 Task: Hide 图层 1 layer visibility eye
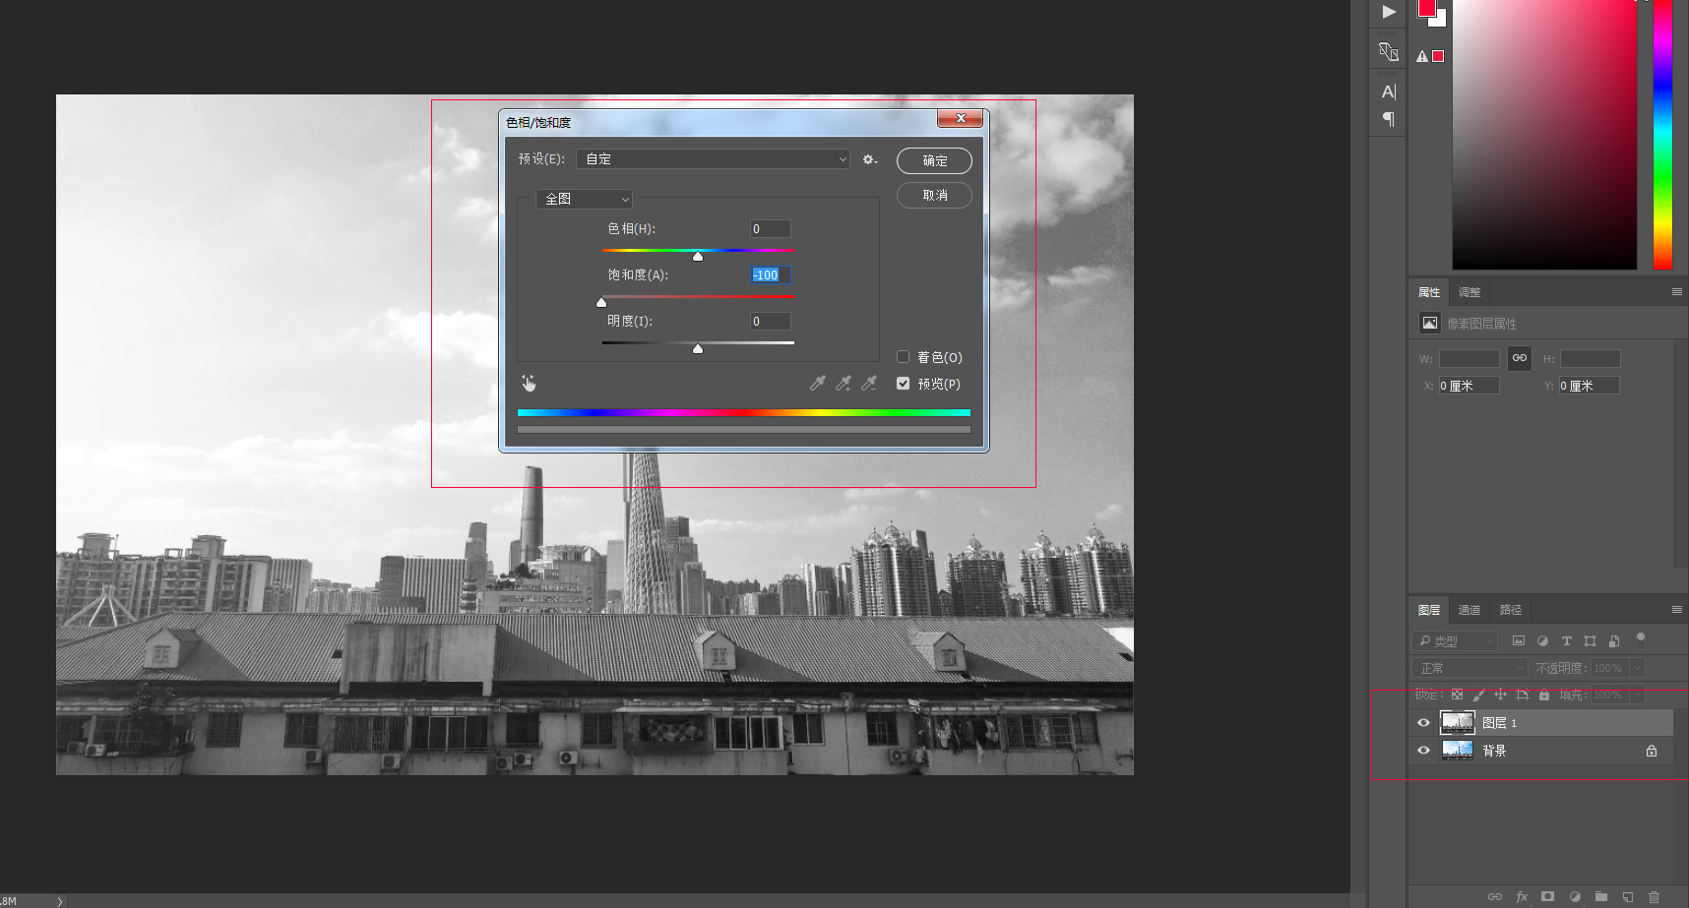tap(1423, 723)
